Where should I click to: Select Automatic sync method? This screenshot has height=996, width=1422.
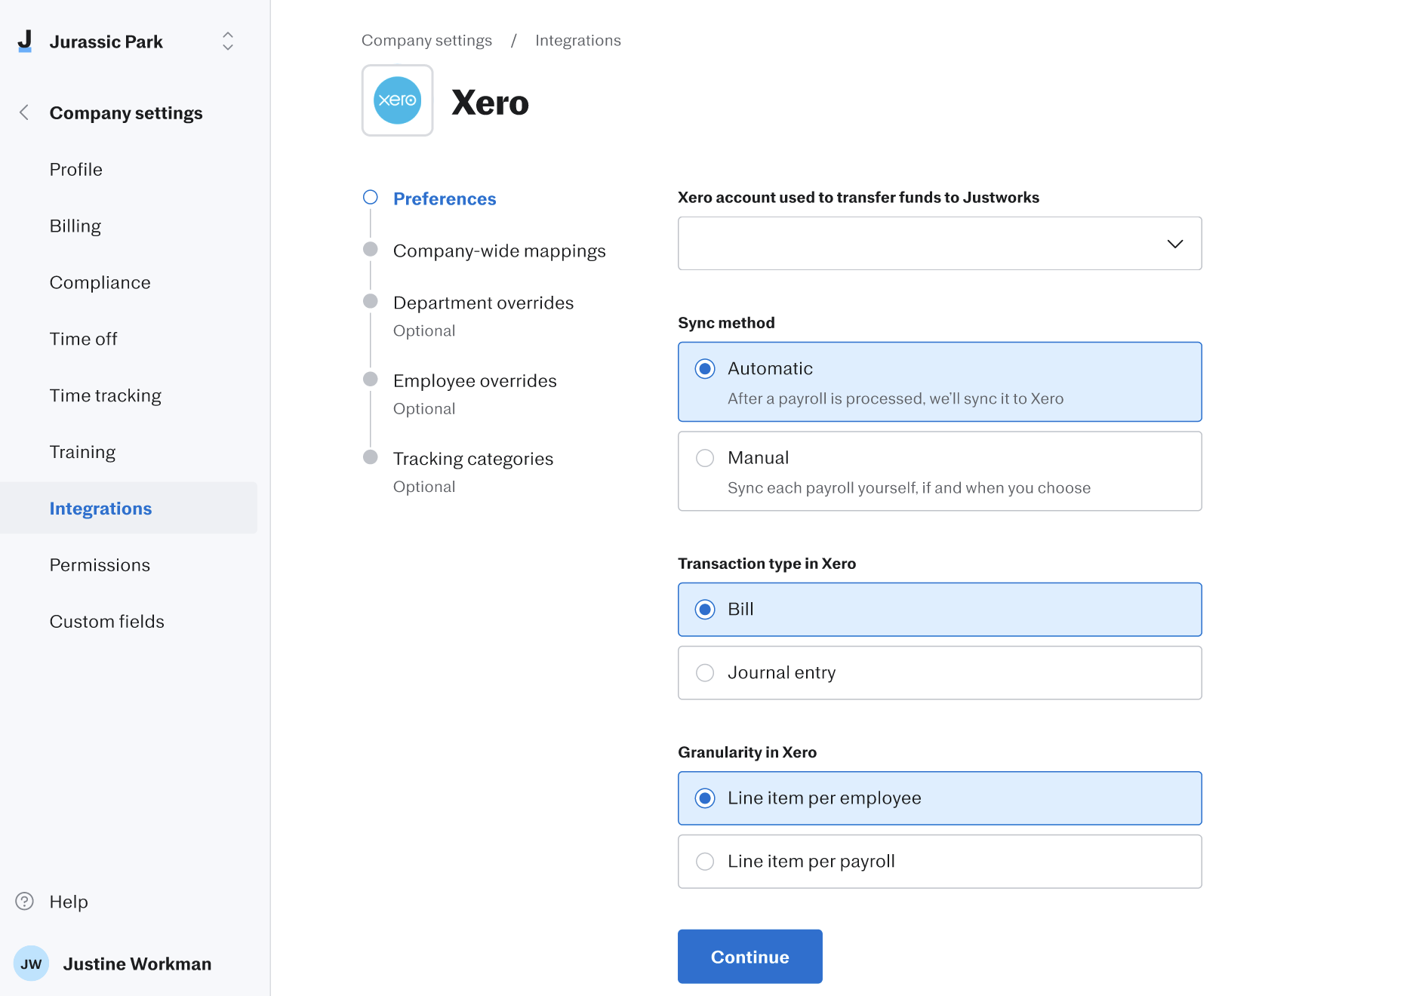coord(940,382)
